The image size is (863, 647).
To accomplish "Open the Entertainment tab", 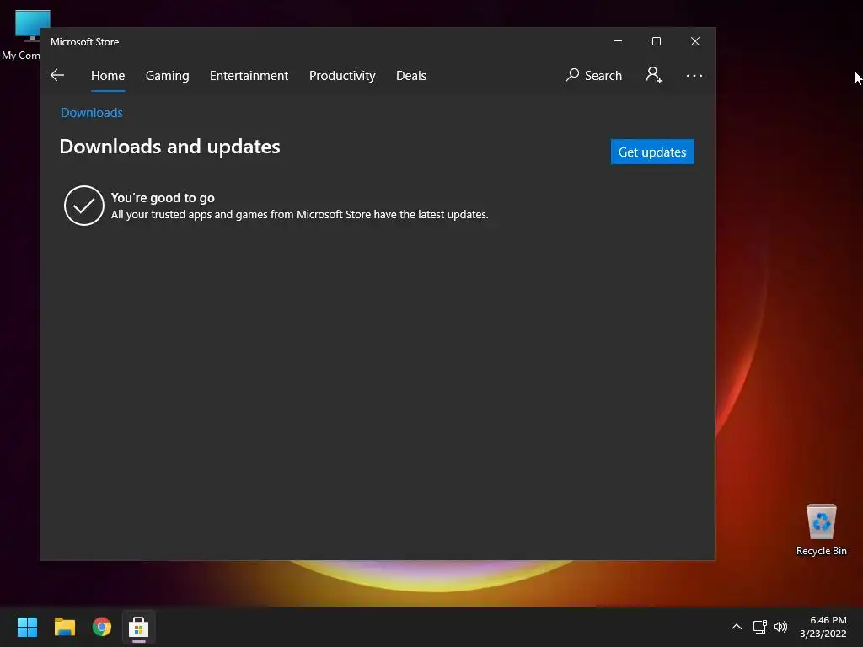I will (249, 75).
